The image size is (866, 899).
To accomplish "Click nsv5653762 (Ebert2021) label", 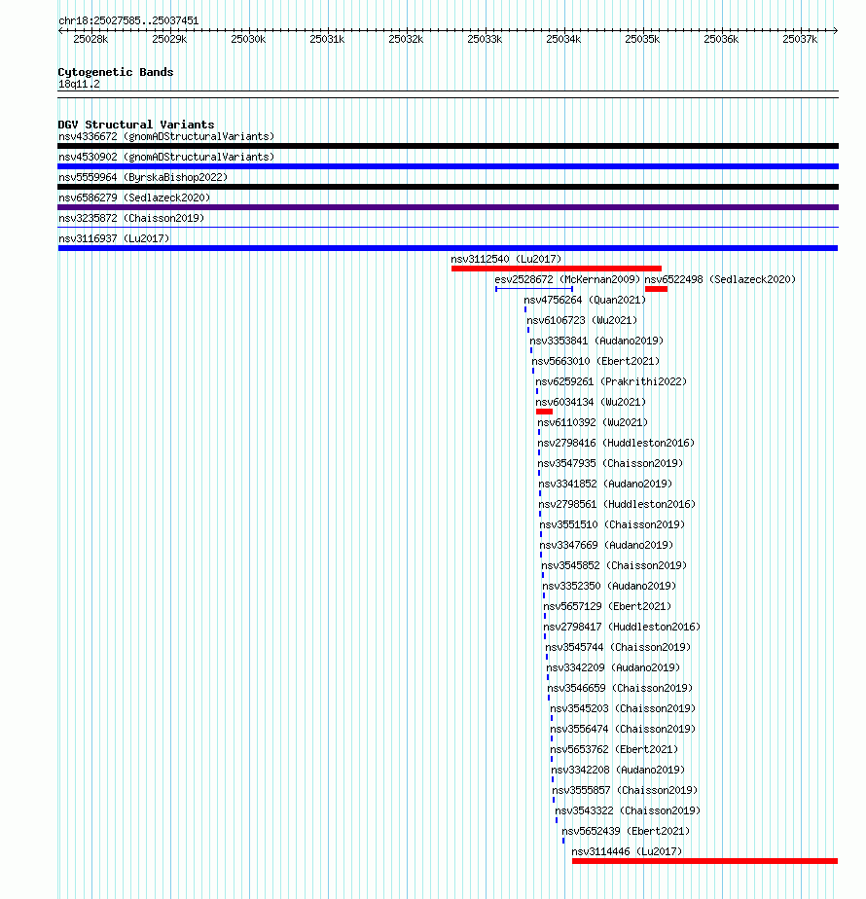I will (x=614, y=749).
